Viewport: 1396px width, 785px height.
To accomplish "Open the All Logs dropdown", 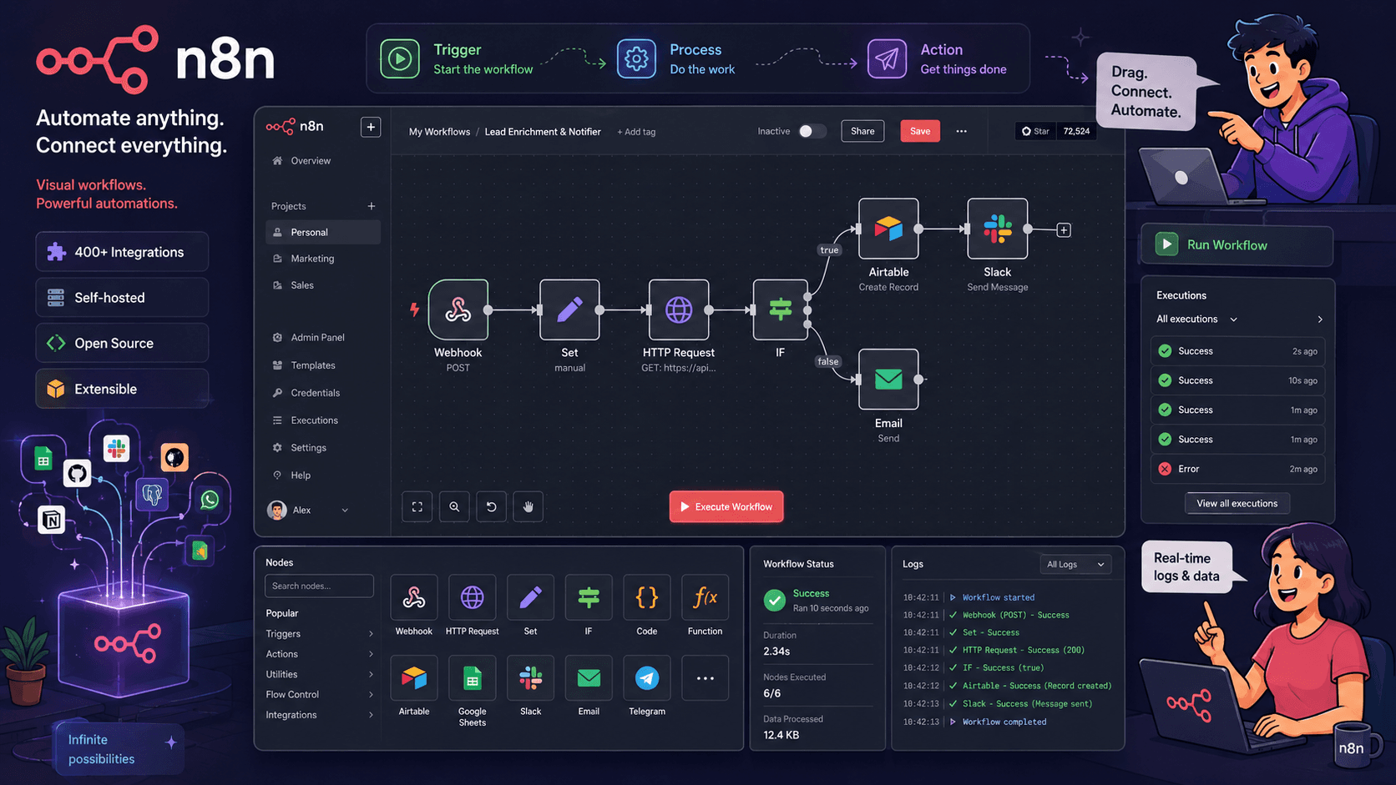I will pos(1075,565).
